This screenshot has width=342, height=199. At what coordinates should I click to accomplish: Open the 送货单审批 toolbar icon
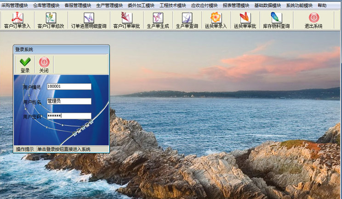(245, 21)
